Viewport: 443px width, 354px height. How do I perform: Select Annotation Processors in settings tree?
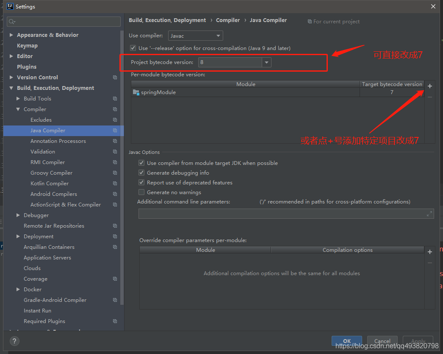pyautogui.click(x=58, y=141)
